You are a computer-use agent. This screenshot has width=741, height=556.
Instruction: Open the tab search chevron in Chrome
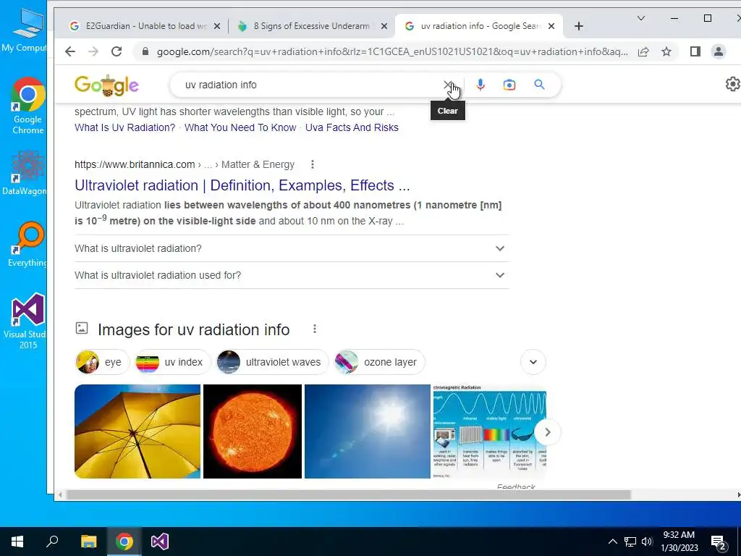(641, 18)
